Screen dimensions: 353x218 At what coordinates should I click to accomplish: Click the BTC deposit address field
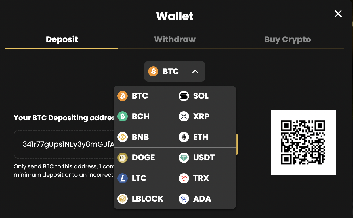tap(64, 144)
